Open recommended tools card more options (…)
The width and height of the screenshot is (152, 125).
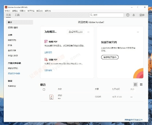pos(88,32)
